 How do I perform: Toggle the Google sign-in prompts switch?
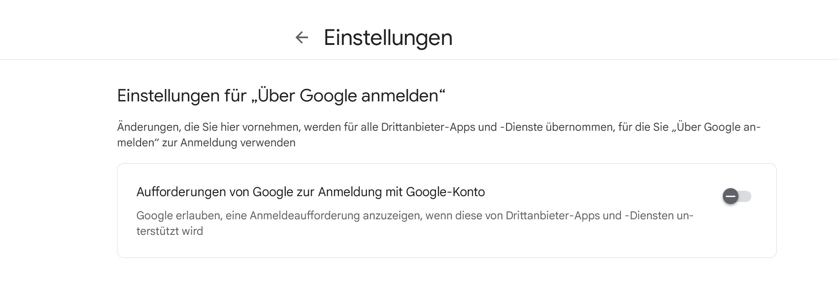pyautogui.click(x=737, y=196)
